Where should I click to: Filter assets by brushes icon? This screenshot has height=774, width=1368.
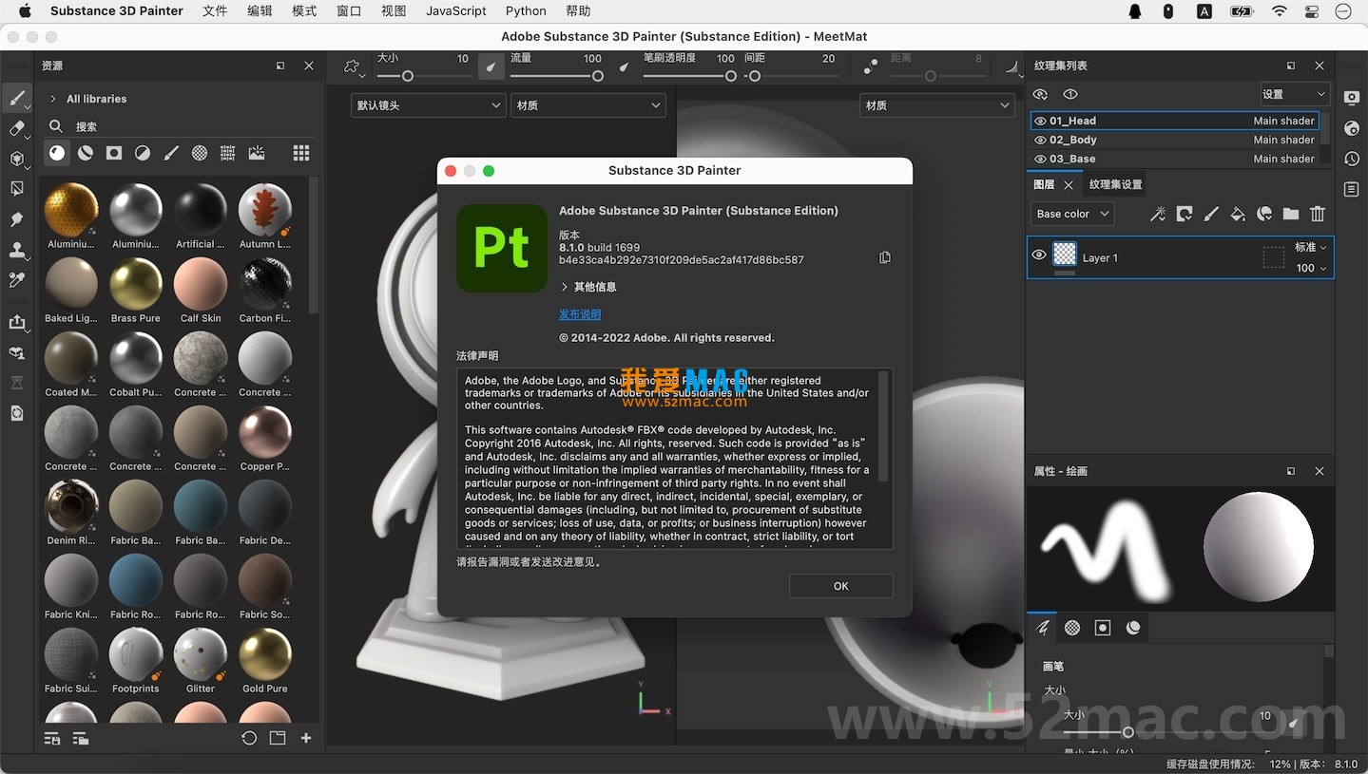[x=171, y=153]
